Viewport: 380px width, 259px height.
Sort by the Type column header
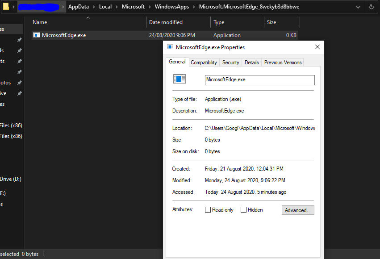(237, 22)
